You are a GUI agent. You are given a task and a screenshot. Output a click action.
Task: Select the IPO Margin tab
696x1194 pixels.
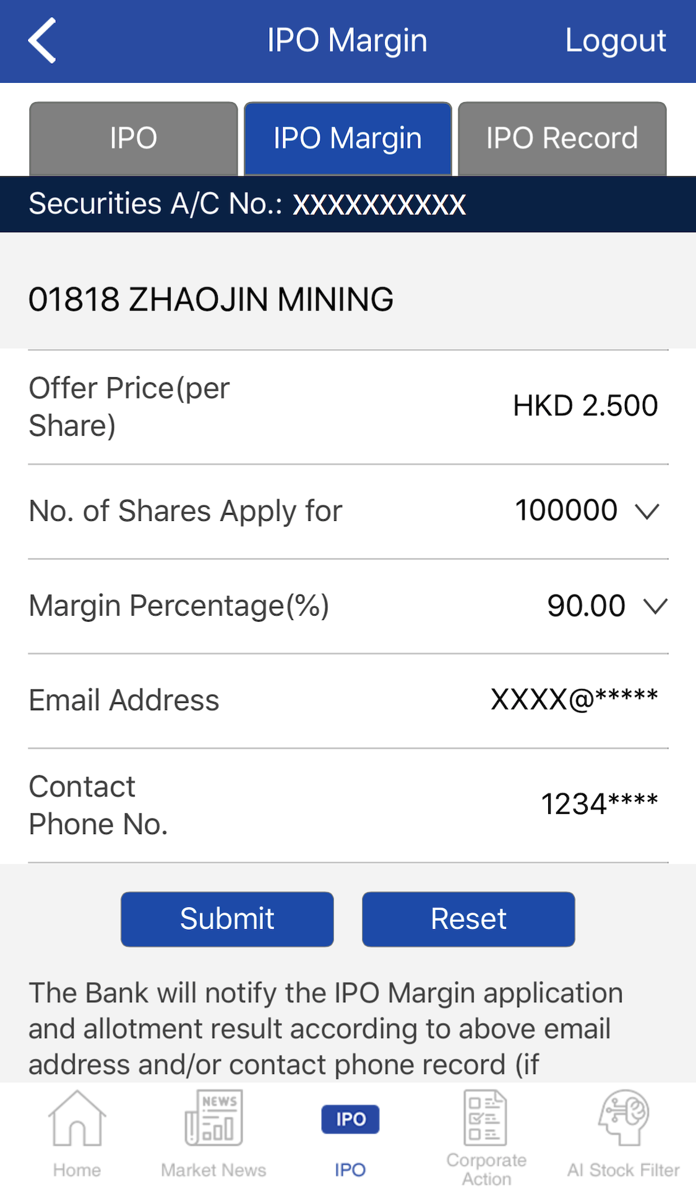348,139
